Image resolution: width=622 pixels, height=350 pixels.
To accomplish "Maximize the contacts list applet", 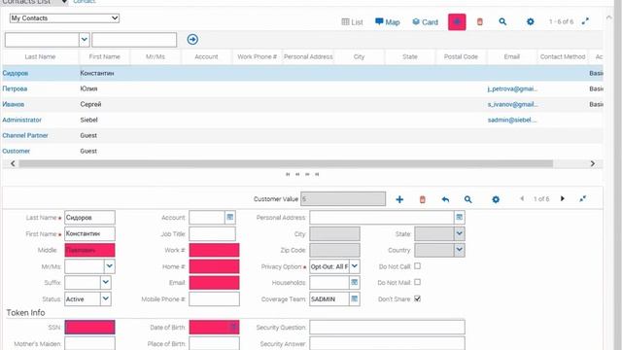I will [585, 21].
